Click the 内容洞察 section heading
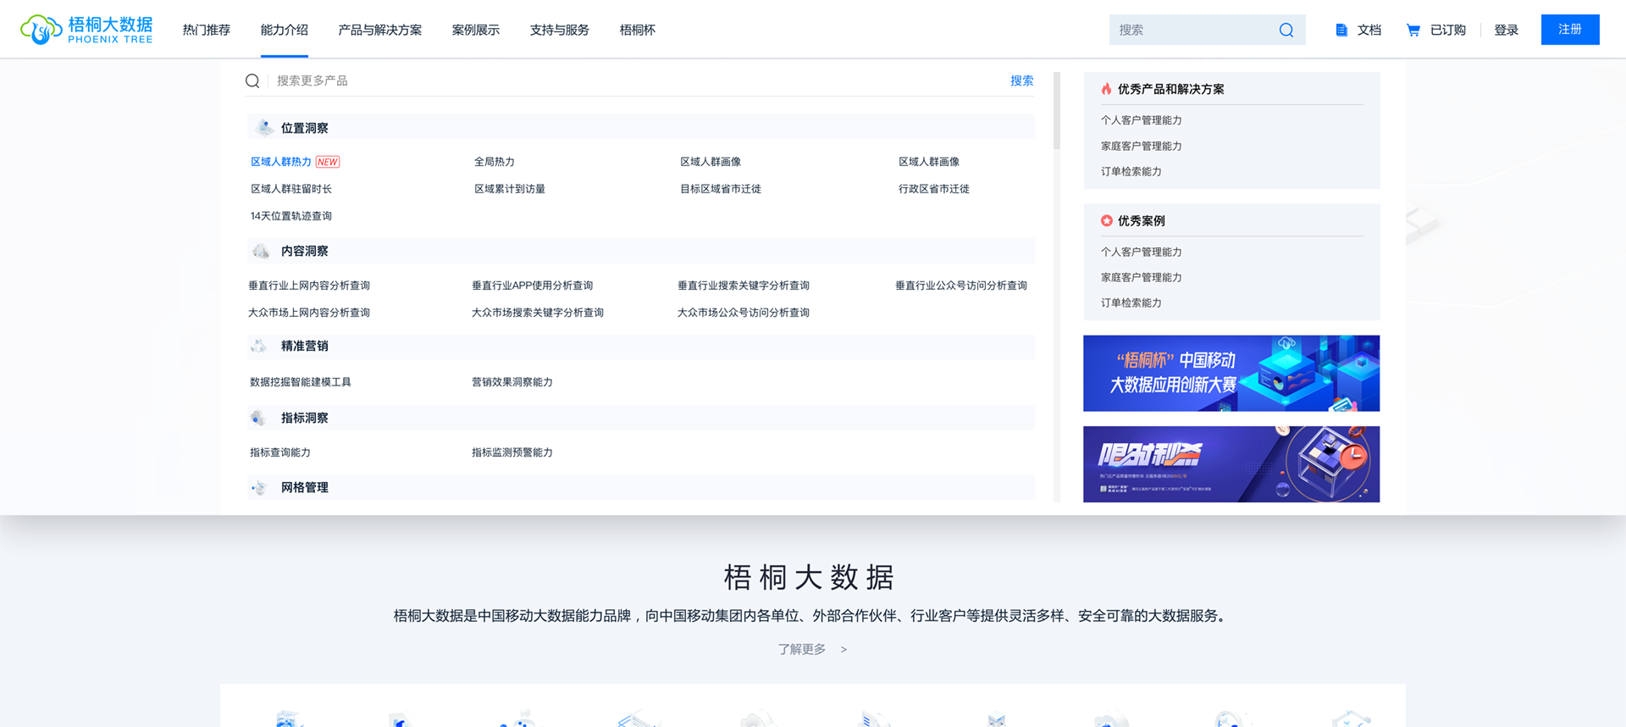Image resolution: width=1626 pixels, height=727 pixels. pyautogui.click(x=305, y=251)
